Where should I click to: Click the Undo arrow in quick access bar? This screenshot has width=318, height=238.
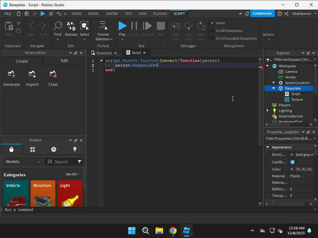click(59, 14)
